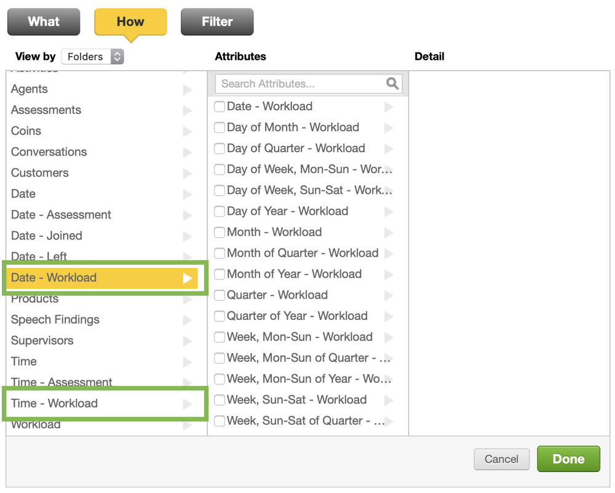Expand the Customers folder arrow
615x493 pixels.
(188, 173)
